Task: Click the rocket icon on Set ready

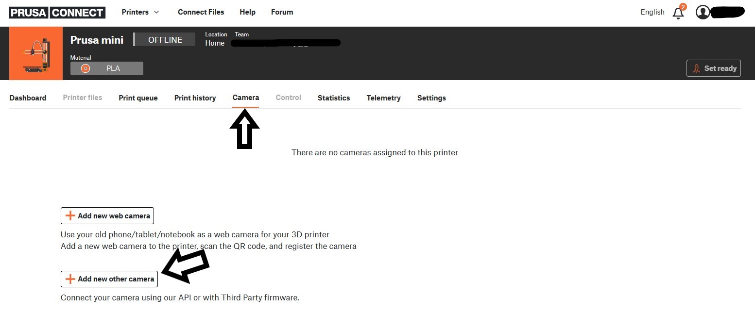Action: point(696,68)
